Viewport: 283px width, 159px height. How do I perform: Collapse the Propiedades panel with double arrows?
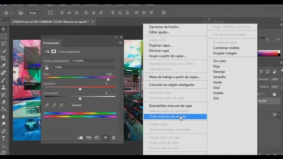[x=116, y=37]
